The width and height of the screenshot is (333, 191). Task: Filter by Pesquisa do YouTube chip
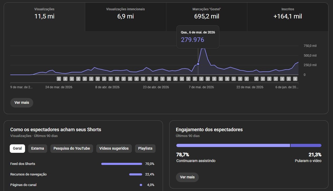[72, 148]
